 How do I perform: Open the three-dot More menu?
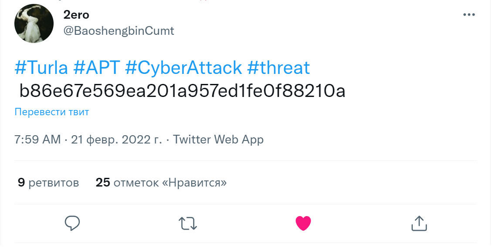pyautogui.click(x=469, y=15)
